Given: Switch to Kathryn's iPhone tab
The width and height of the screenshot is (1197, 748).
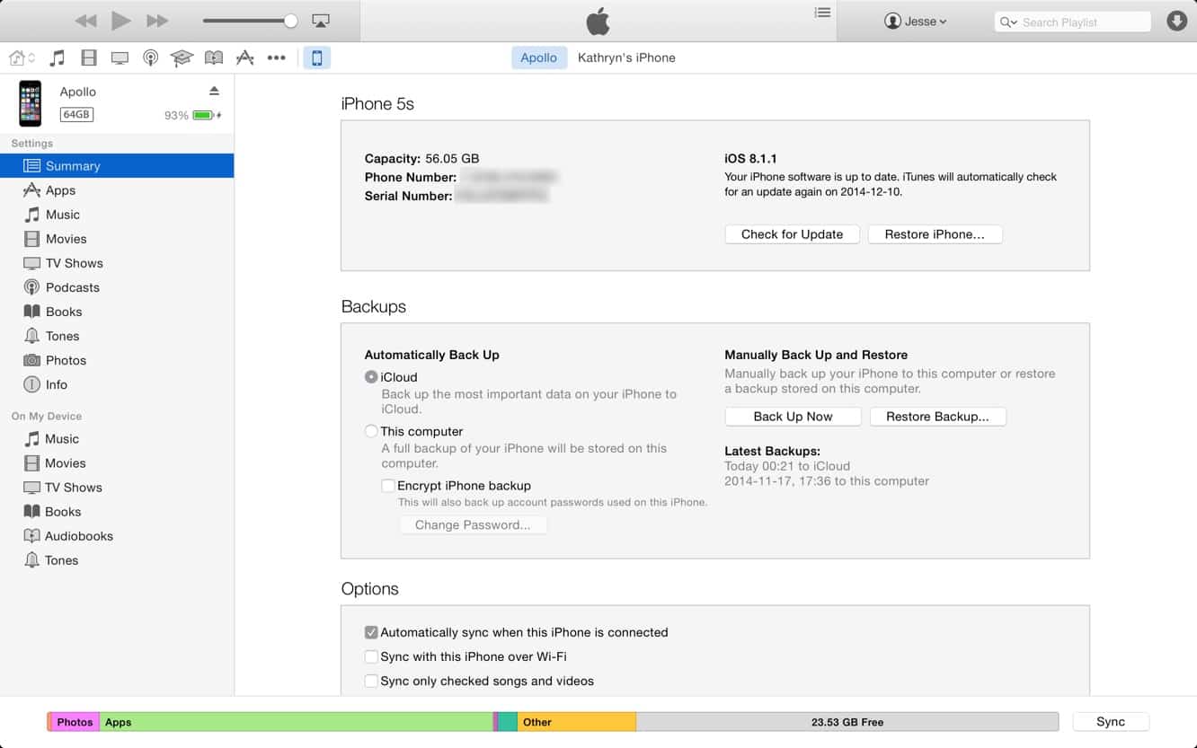Looking at the screenshot, I should pos(626,57).
